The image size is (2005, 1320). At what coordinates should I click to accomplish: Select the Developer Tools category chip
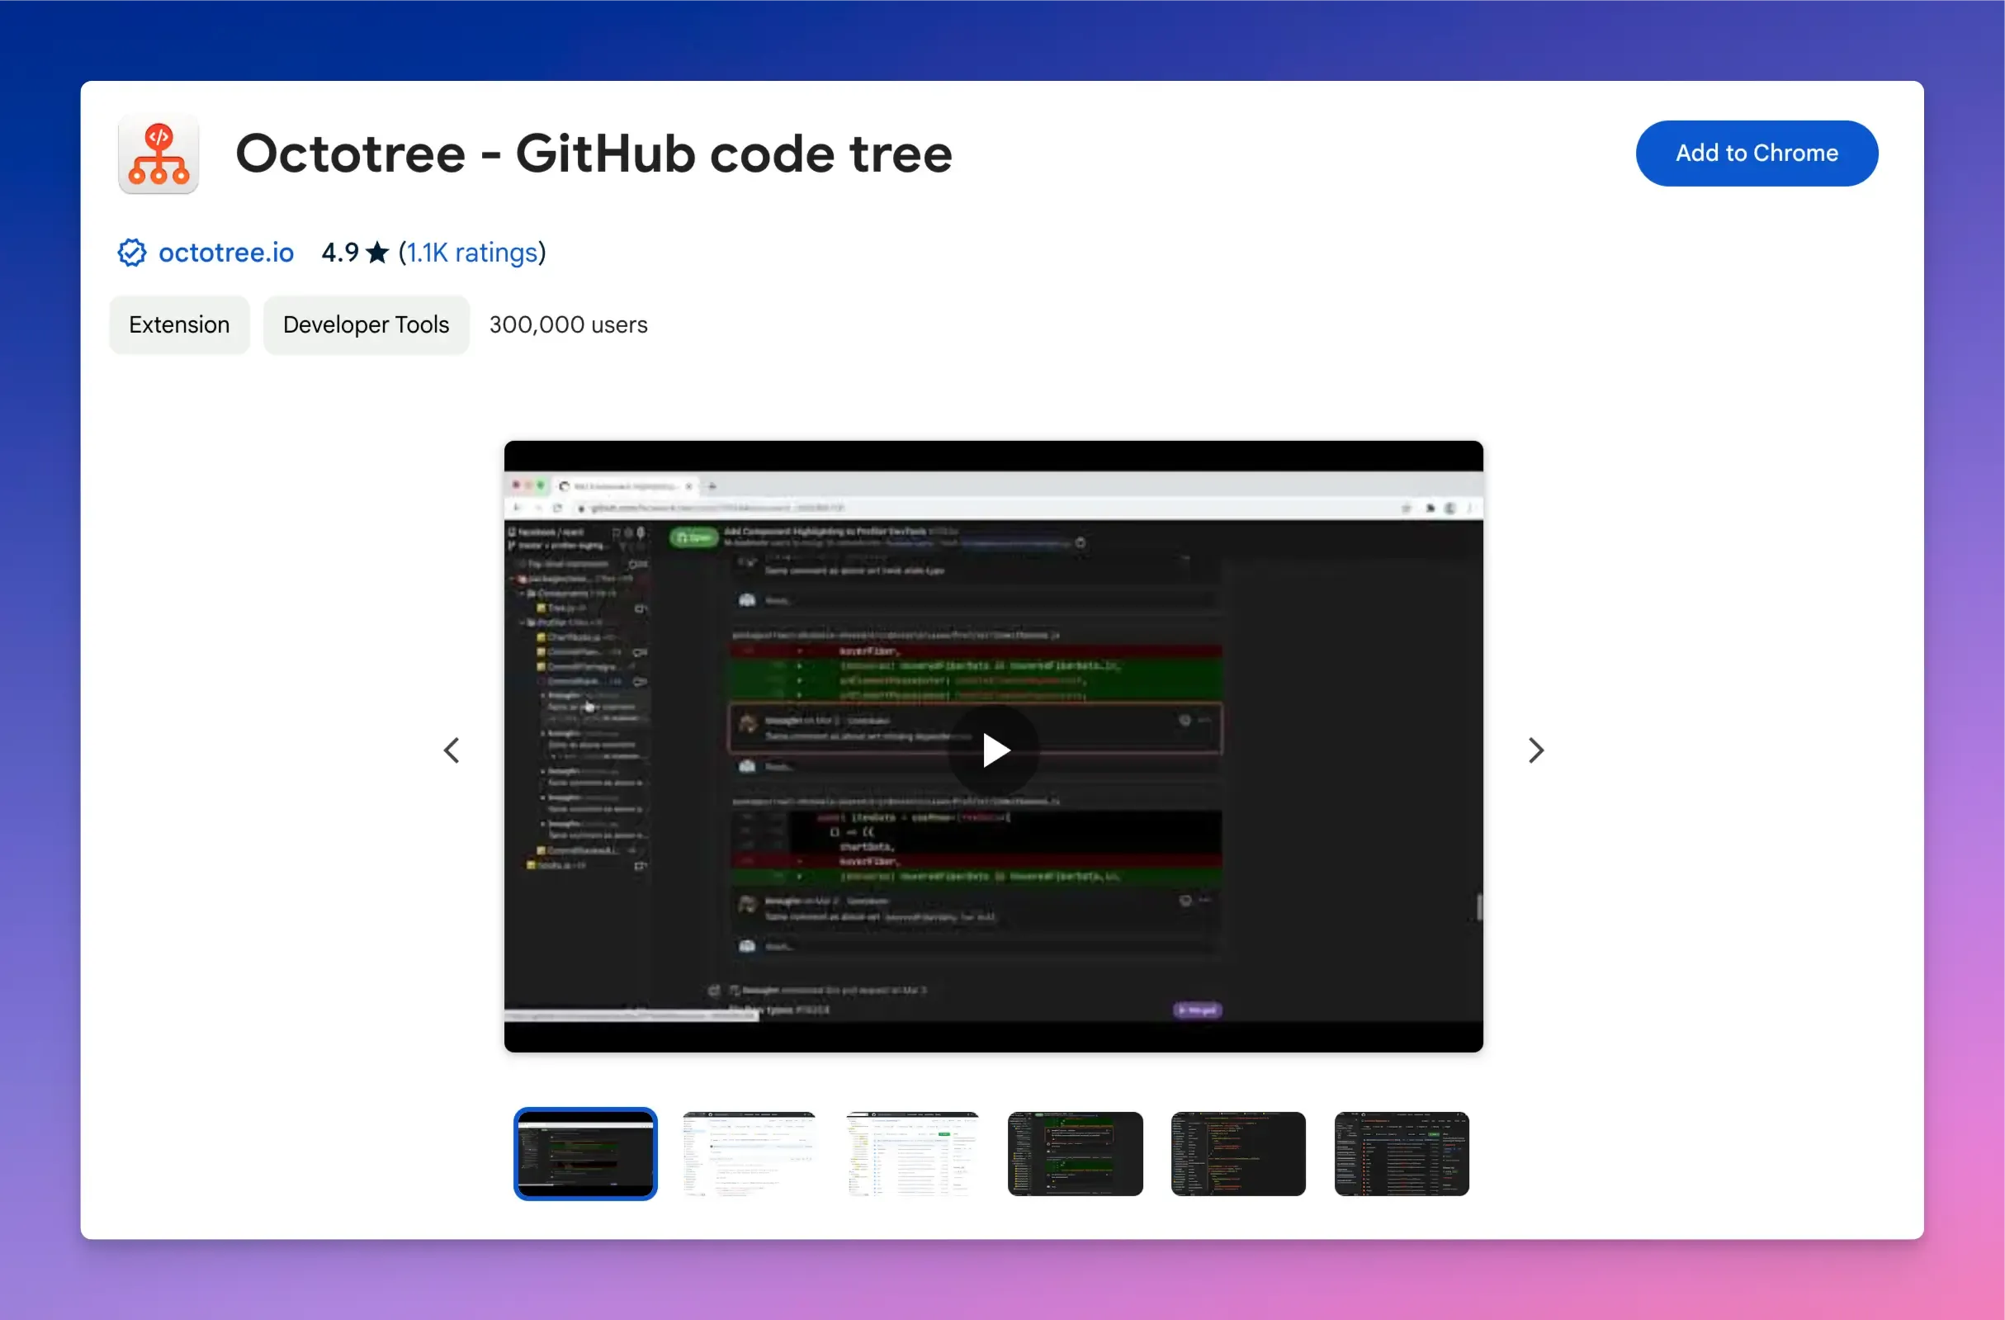pyautogui.click(x=366, y=324)
